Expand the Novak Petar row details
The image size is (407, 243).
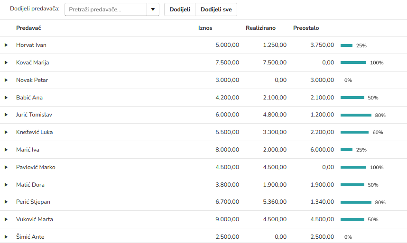tap(6, 80)
